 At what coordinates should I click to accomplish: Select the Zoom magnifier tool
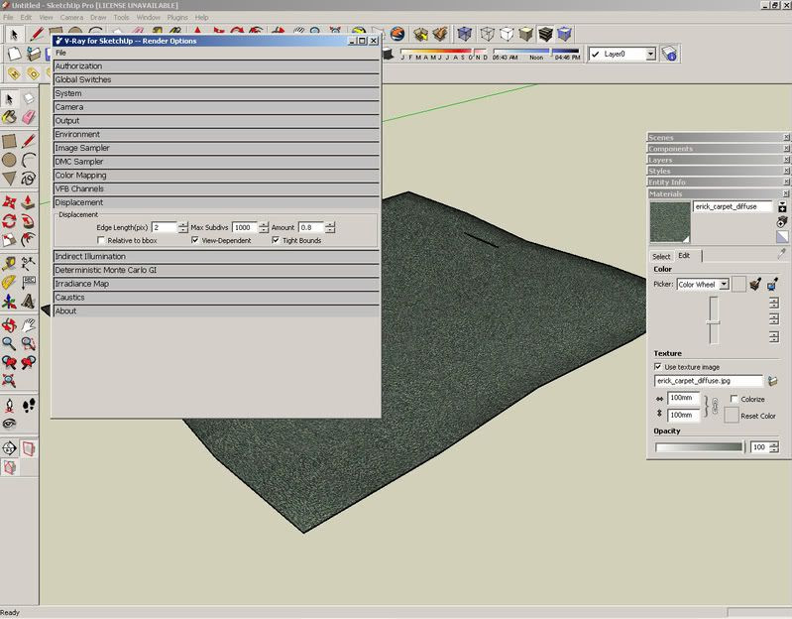point(9,343)
